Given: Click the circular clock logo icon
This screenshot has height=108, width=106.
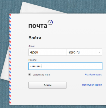Looking at the screenshot, I should (x=50, y=22).
